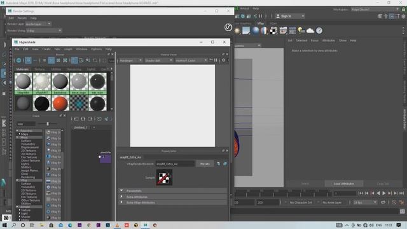Click the VRayRenderElement name input field
The height and width of the screenshot is (229, 407).
pyautogui.click(x=175, y=164)
